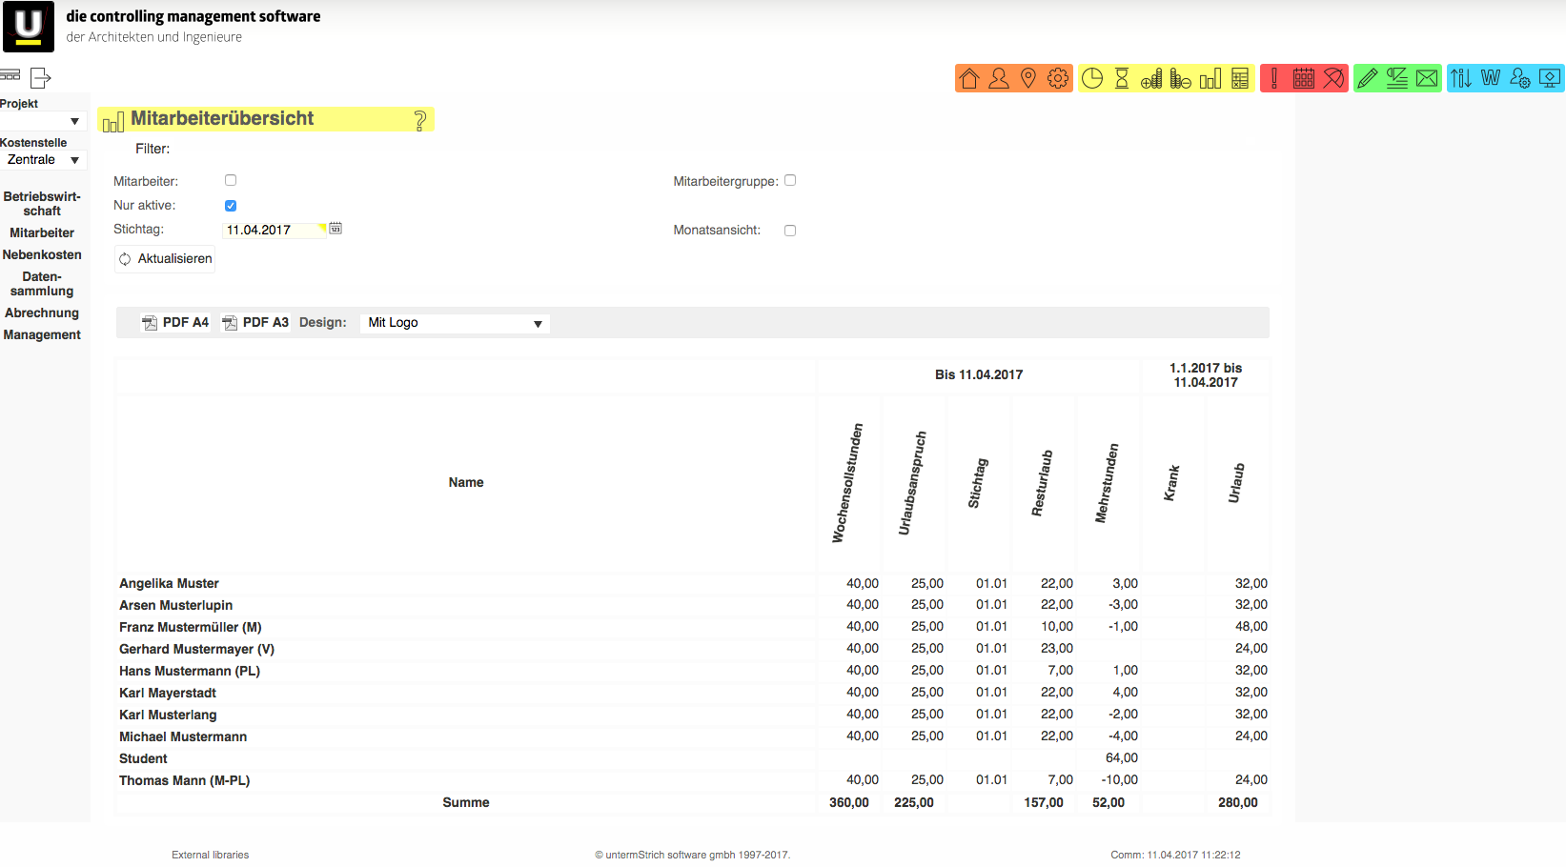Open the location pin icon

coord(1027,78)
